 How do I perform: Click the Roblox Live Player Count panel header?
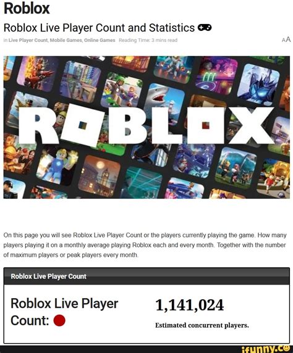click(146, 276)
